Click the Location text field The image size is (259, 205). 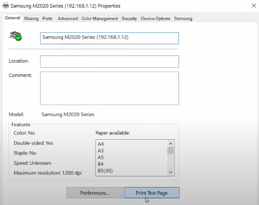pyautogui.click(x=109, y=61)
